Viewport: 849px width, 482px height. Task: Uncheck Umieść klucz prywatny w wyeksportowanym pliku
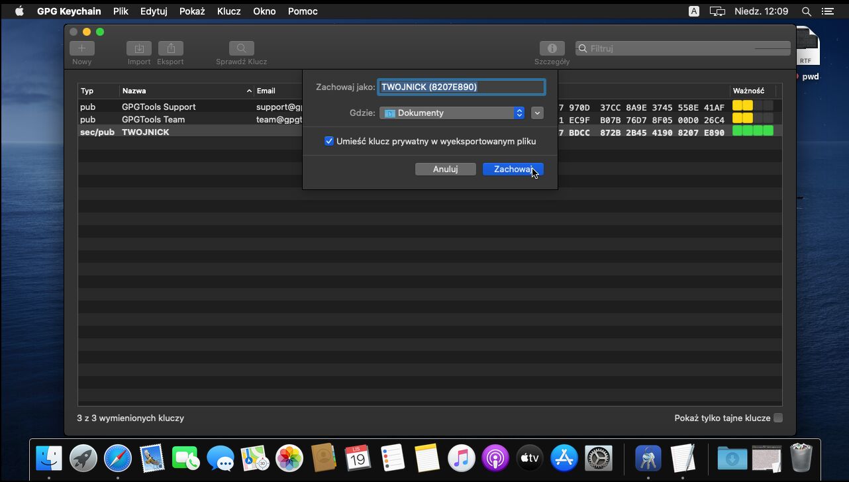tap(329, 141)
